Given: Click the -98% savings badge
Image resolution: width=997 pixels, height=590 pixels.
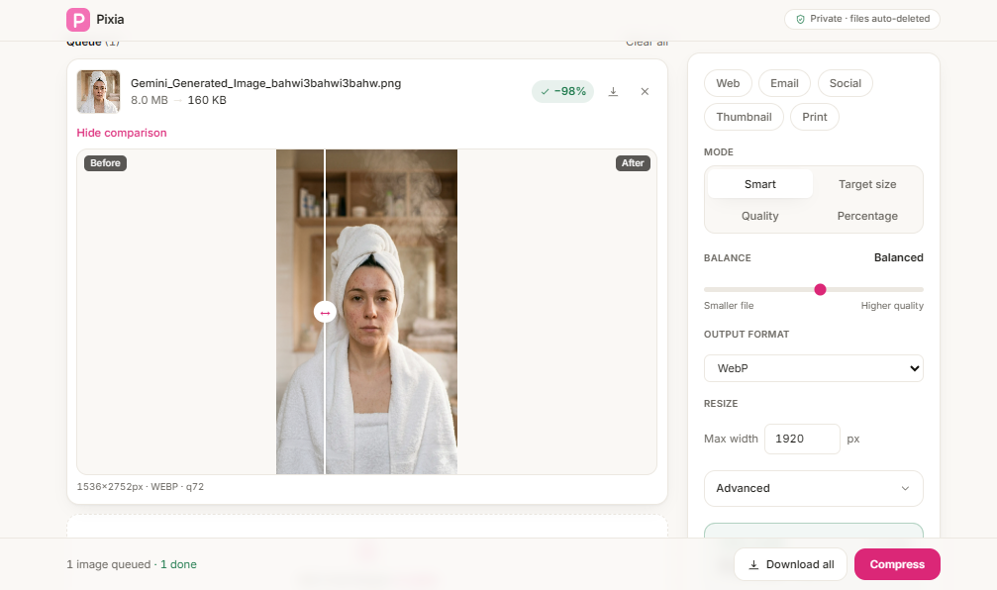Looking at the screenshot, I should [562, 91].
